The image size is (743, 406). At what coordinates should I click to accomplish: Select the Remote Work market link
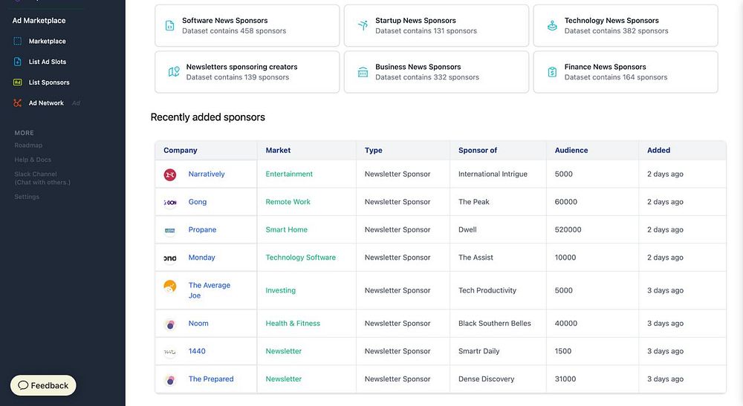[x=288, y=202]
